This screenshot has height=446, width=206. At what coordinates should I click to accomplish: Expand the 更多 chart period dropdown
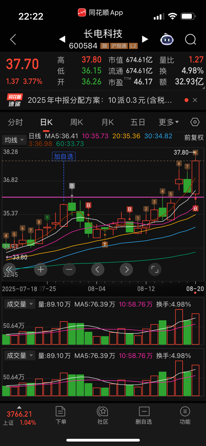[169, 122]
